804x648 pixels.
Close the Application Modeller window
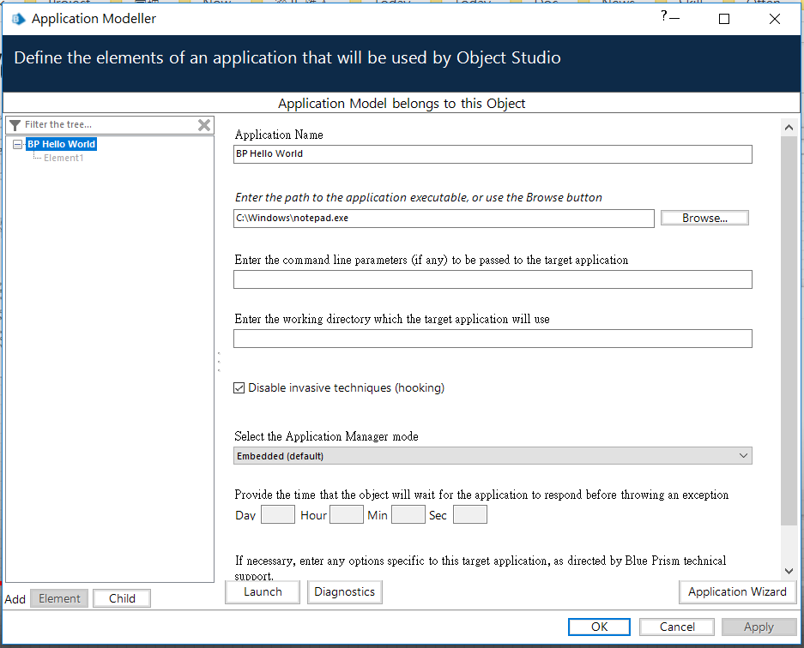775,19
